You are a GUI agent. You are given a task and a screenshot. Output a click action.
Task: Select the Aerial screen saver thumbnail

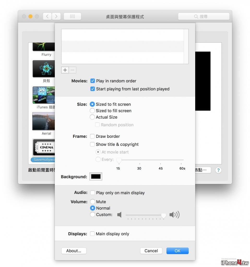(44, 121)
